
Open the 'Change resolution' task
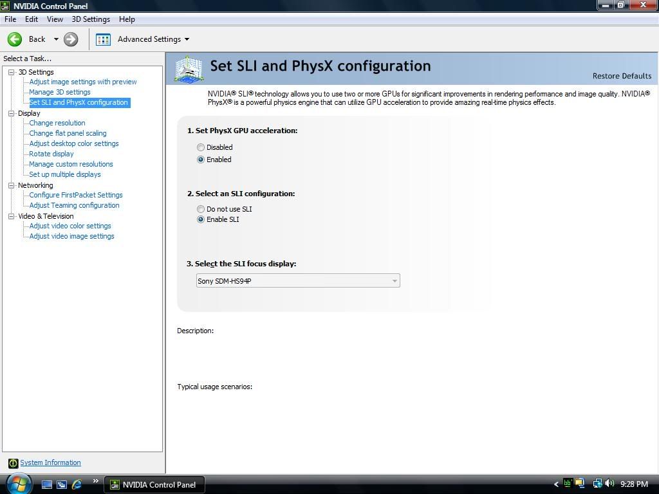tap(57, 123)
